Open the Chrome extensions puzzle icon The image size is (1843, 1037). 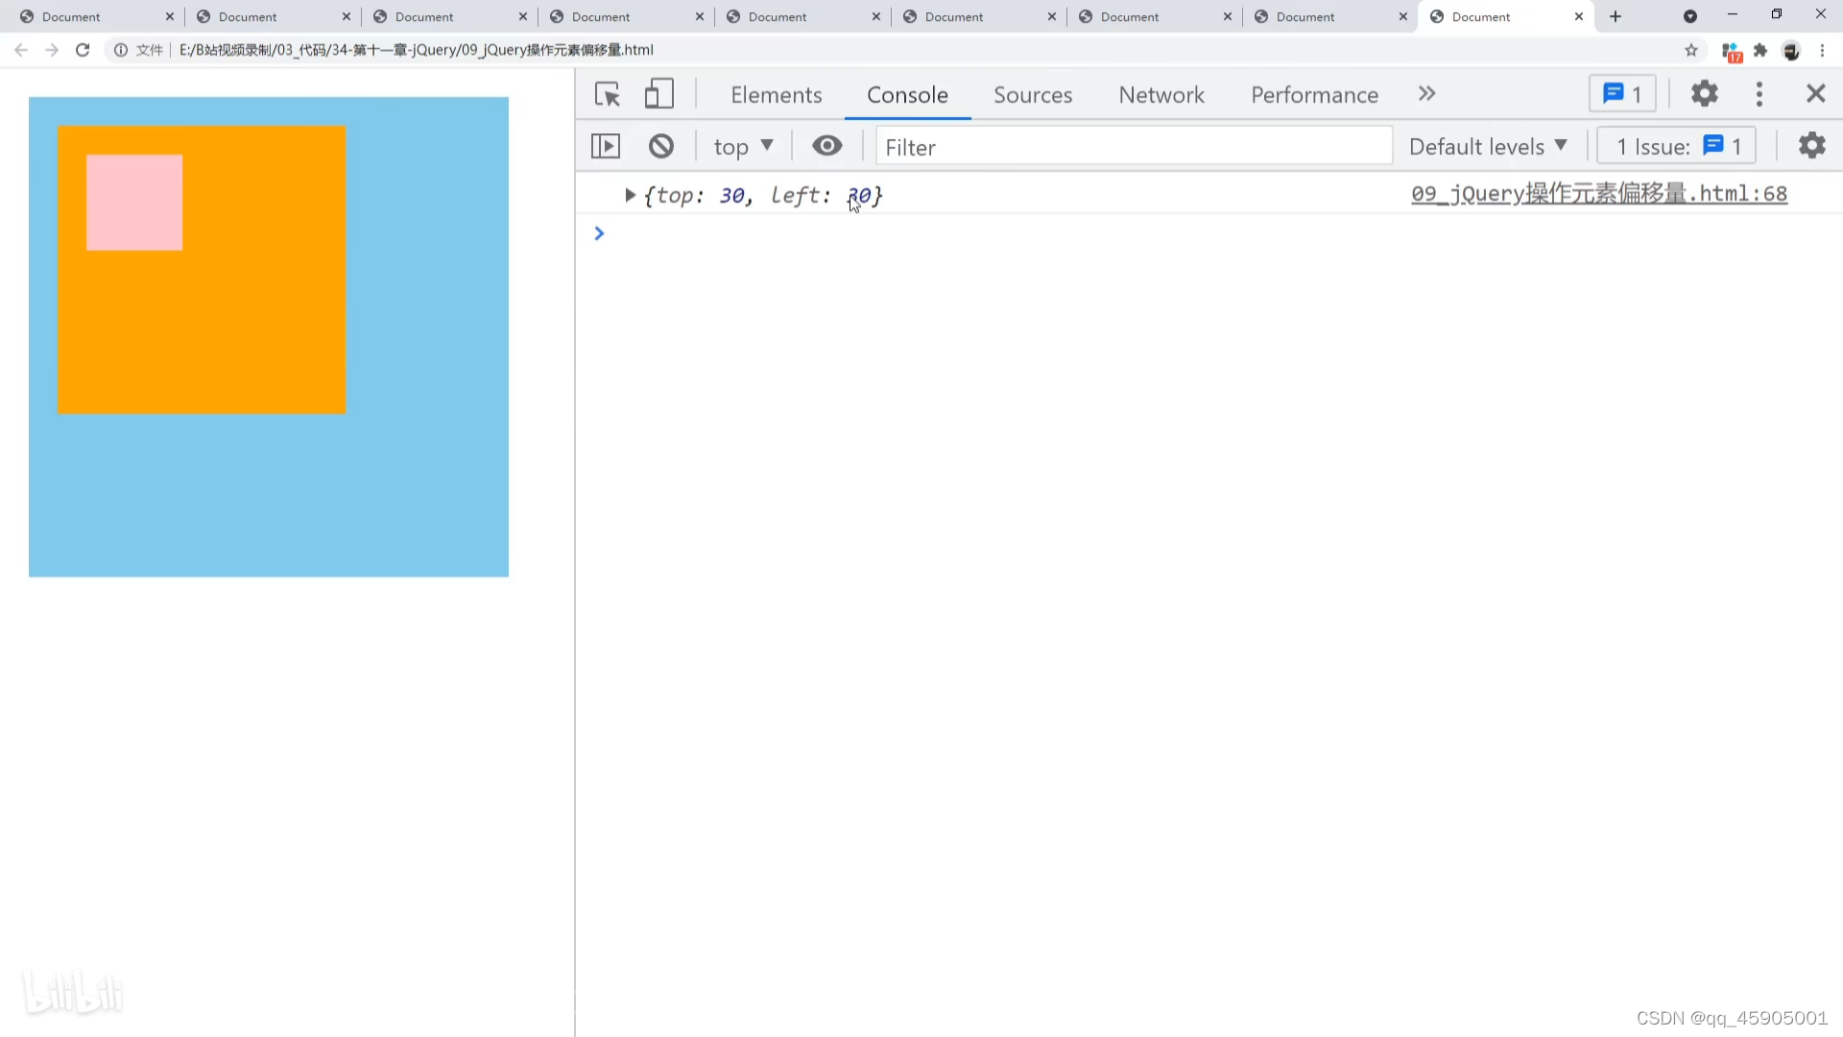point(1760,50)
